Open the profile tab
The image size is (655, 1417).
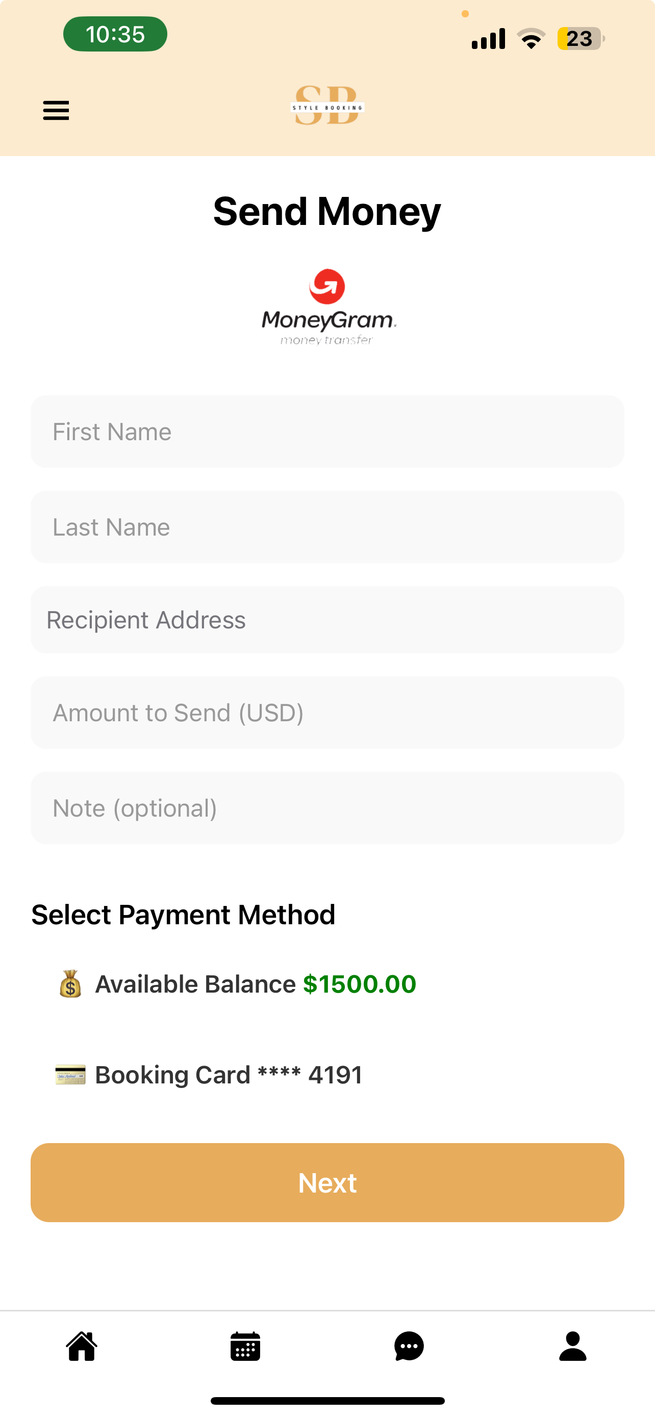click(x=572, y=1346)
